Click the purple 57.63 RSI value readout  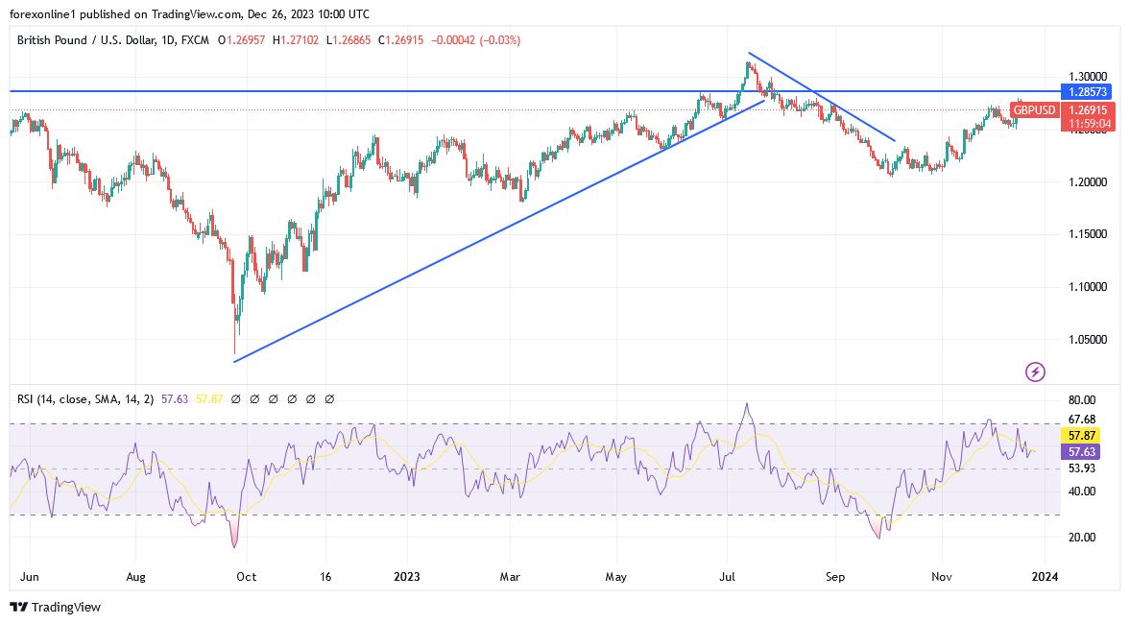(1080, 451)
